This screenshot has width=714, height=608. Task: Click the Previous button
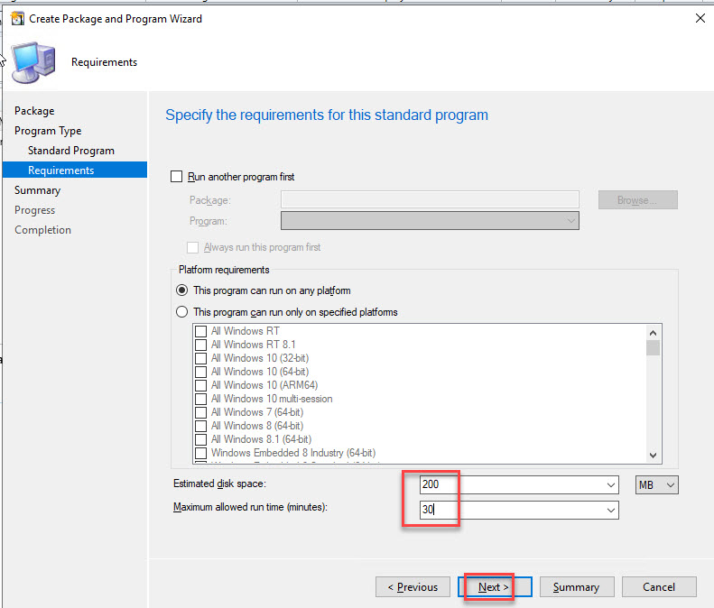point(413,587)
